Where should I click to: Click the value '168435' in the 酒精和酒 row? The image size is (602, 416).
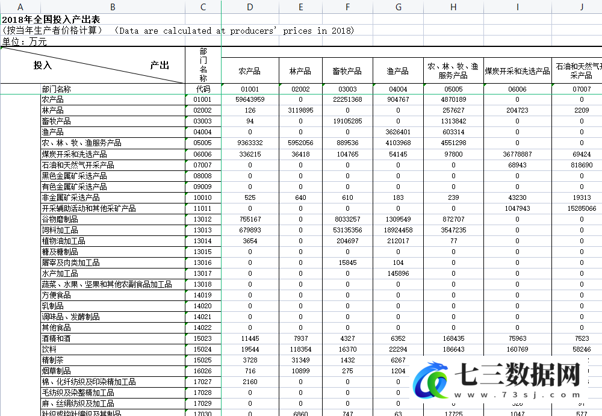[x=453, y=338]
